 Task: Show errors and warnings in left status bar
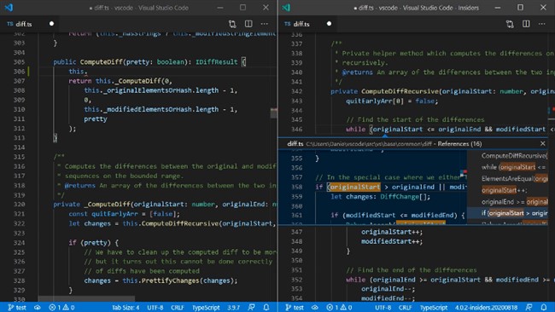(x=61, y=308)
